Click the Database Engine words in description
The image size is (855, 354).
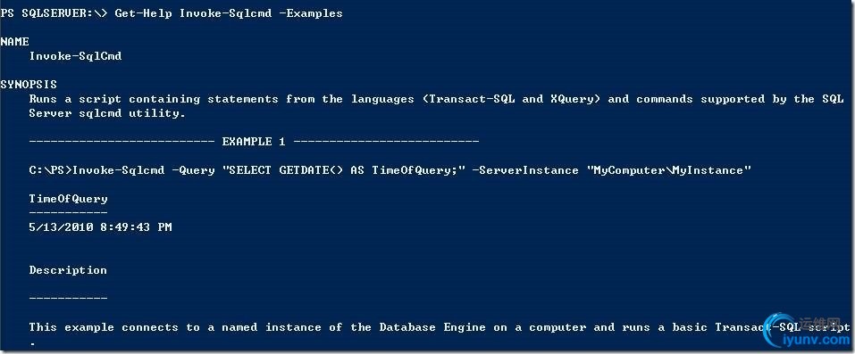[432, 327]
